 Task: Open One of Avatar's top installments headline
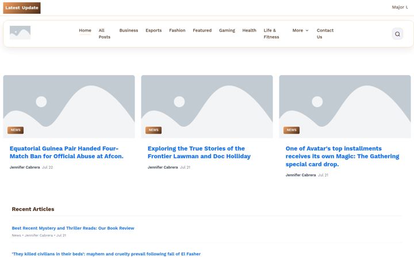tap(343, 157)
